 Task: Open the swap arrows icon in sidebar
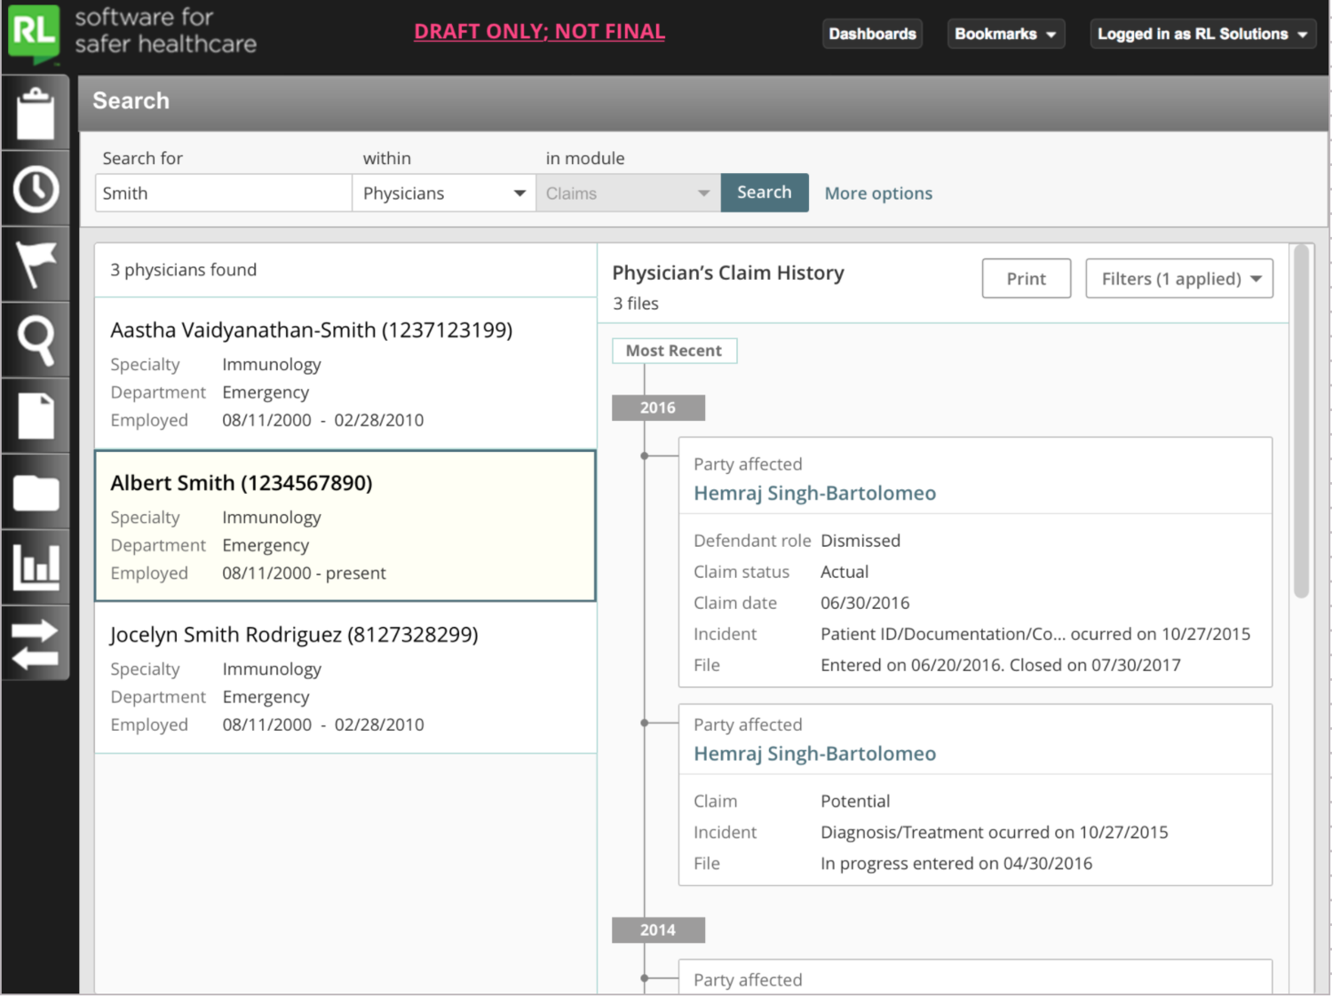pyautogui.click(x=36, y=644)
